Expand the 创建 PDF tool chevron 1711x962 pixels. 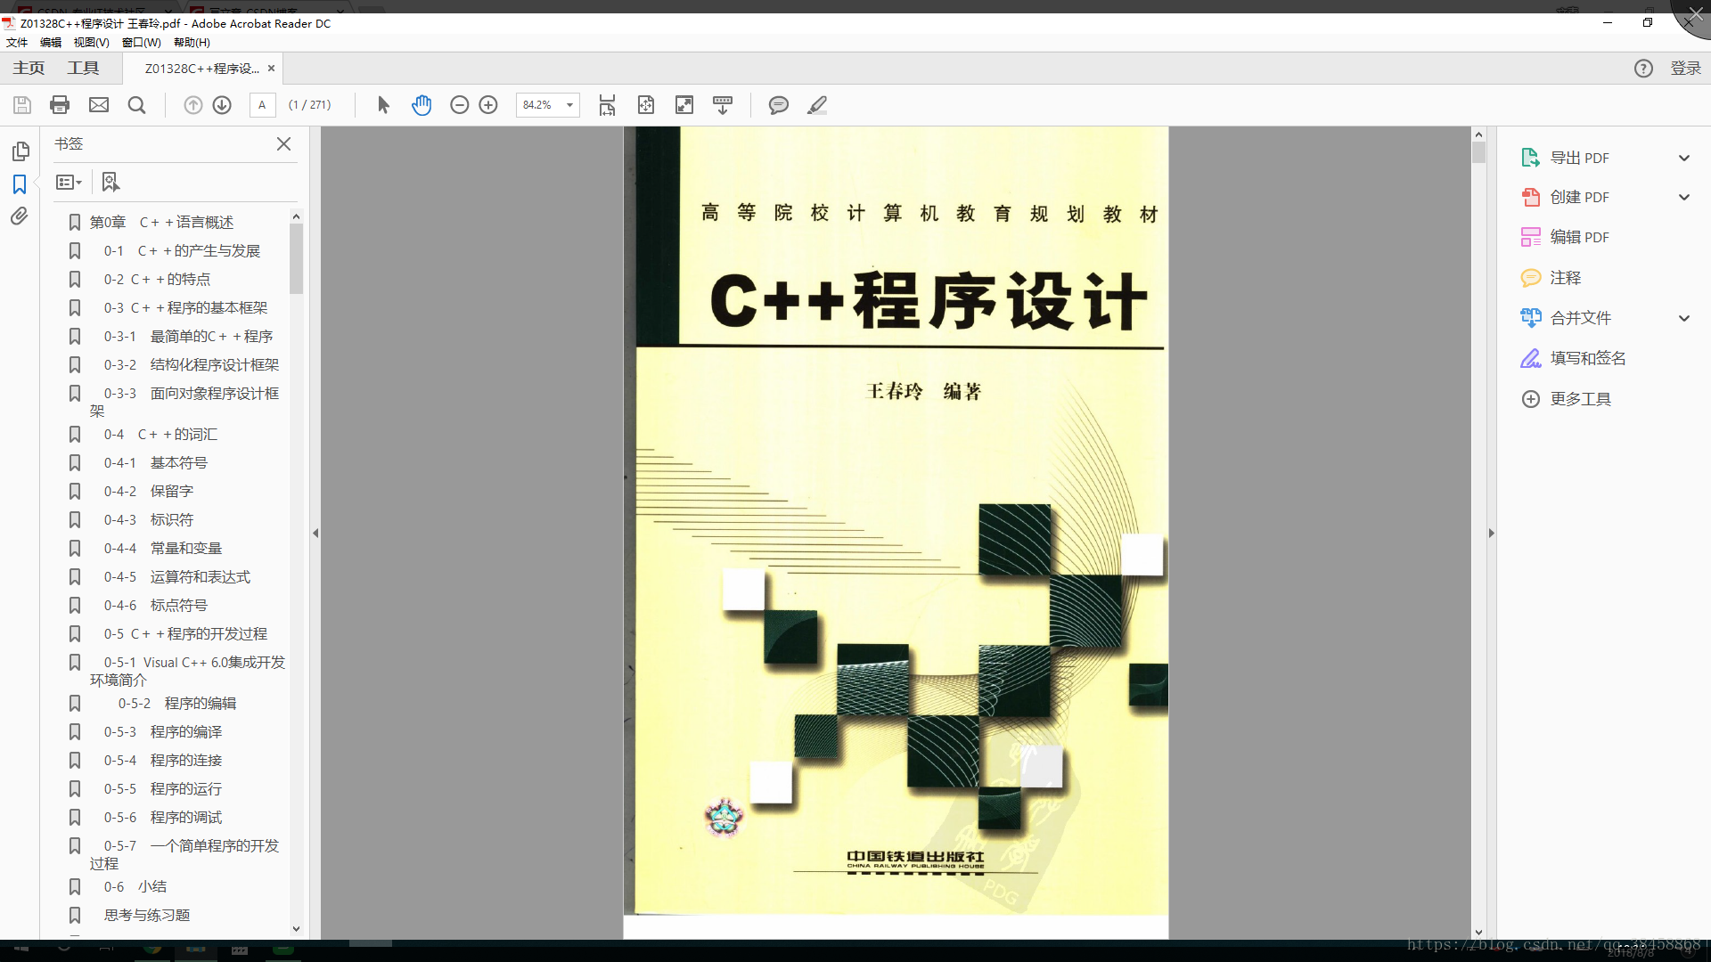(x=1684, y=197)
